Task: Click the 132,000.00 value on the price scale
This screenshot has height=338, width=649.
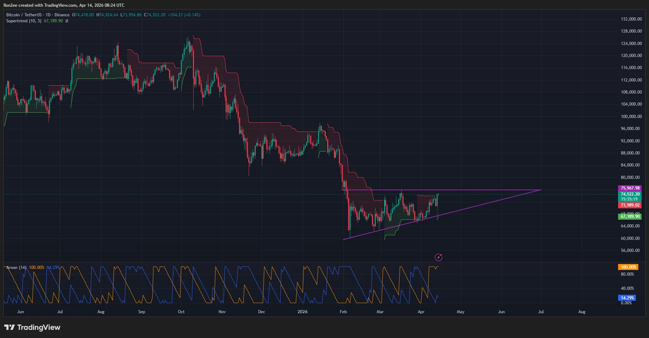Action: tap(631, 19)
